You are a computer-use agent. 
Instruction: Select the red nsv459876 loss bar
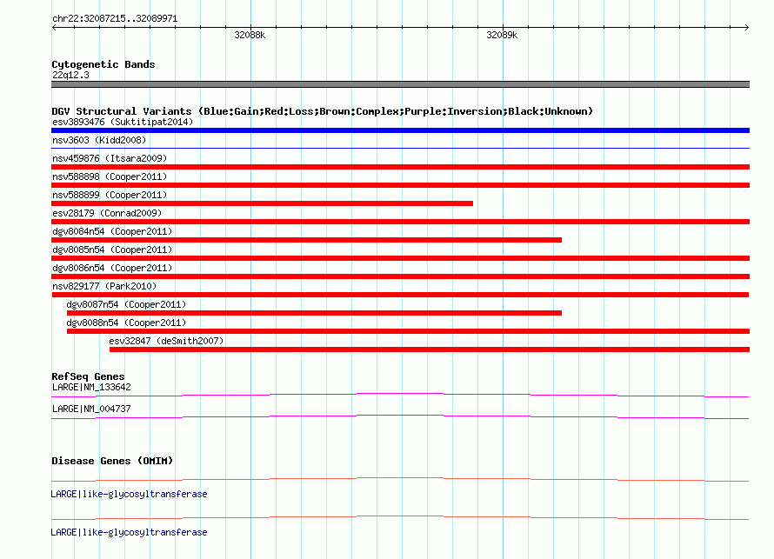[400, 167]
